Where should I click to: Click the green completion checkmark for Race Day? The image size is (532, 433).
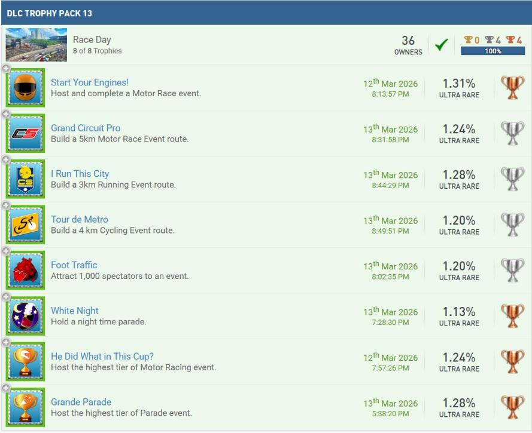(x=442, y=45)
